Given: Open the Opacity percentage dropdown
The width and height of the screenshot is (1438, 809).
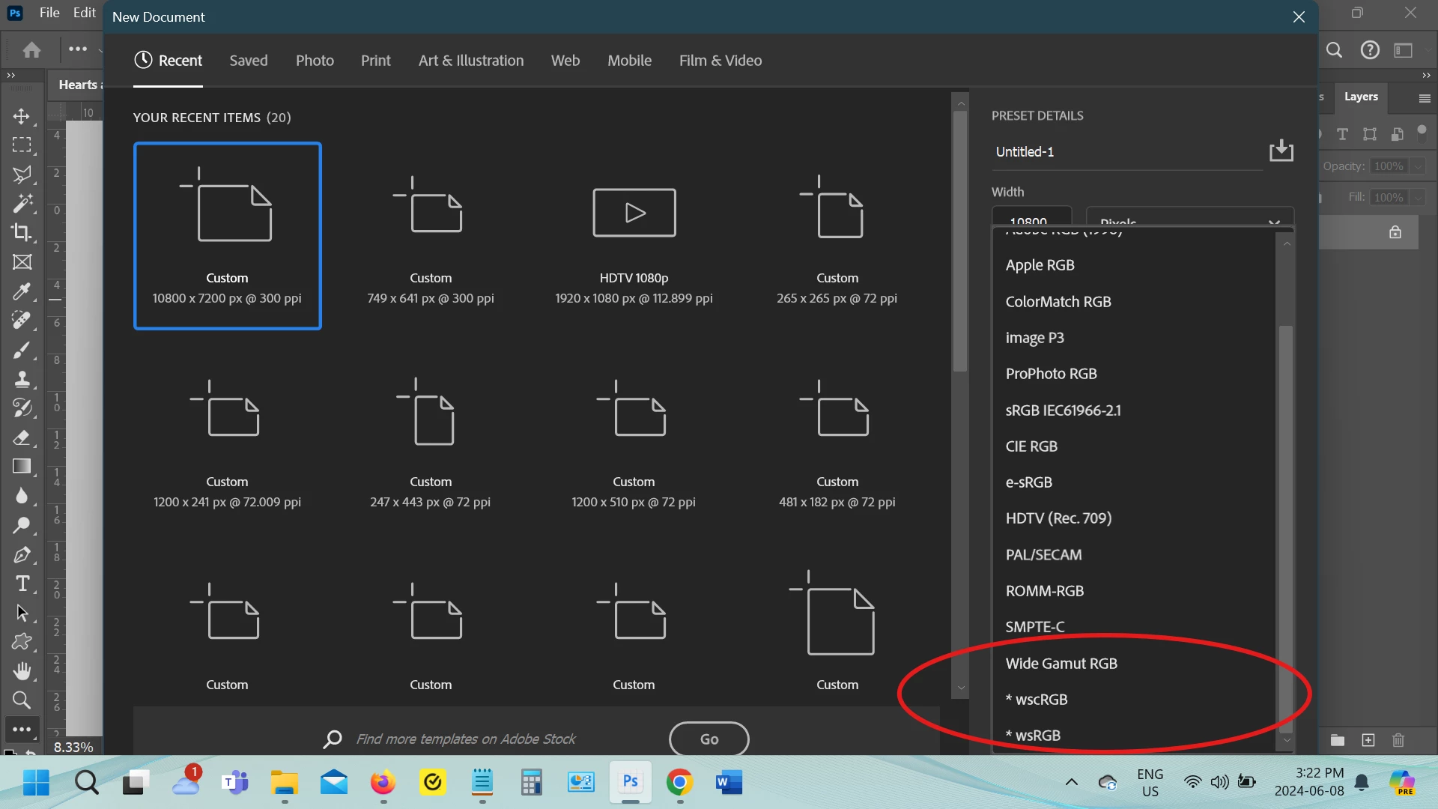Looking at the screenshot, I should 1417,166.
